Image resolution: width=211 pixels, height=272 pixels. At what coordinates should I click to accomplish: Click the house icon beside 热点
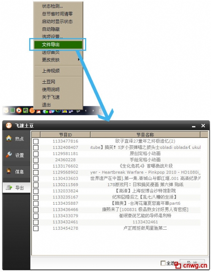9,138
